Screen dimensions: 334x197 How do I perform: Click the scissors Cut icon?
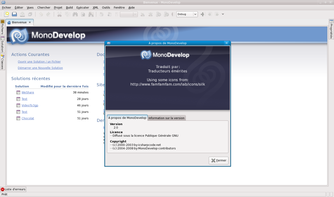59,14
